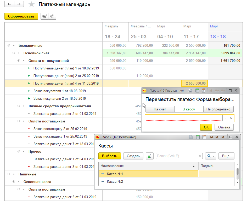Collapse the Основная касса group

point(14,182)
